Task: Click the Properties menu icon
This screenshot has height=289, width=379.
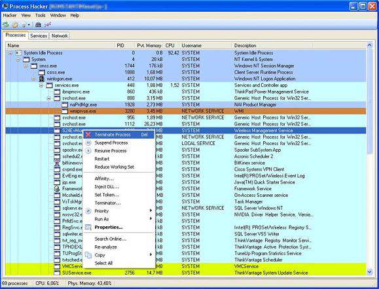Action: pyautogui.click(x=88, y=227)
